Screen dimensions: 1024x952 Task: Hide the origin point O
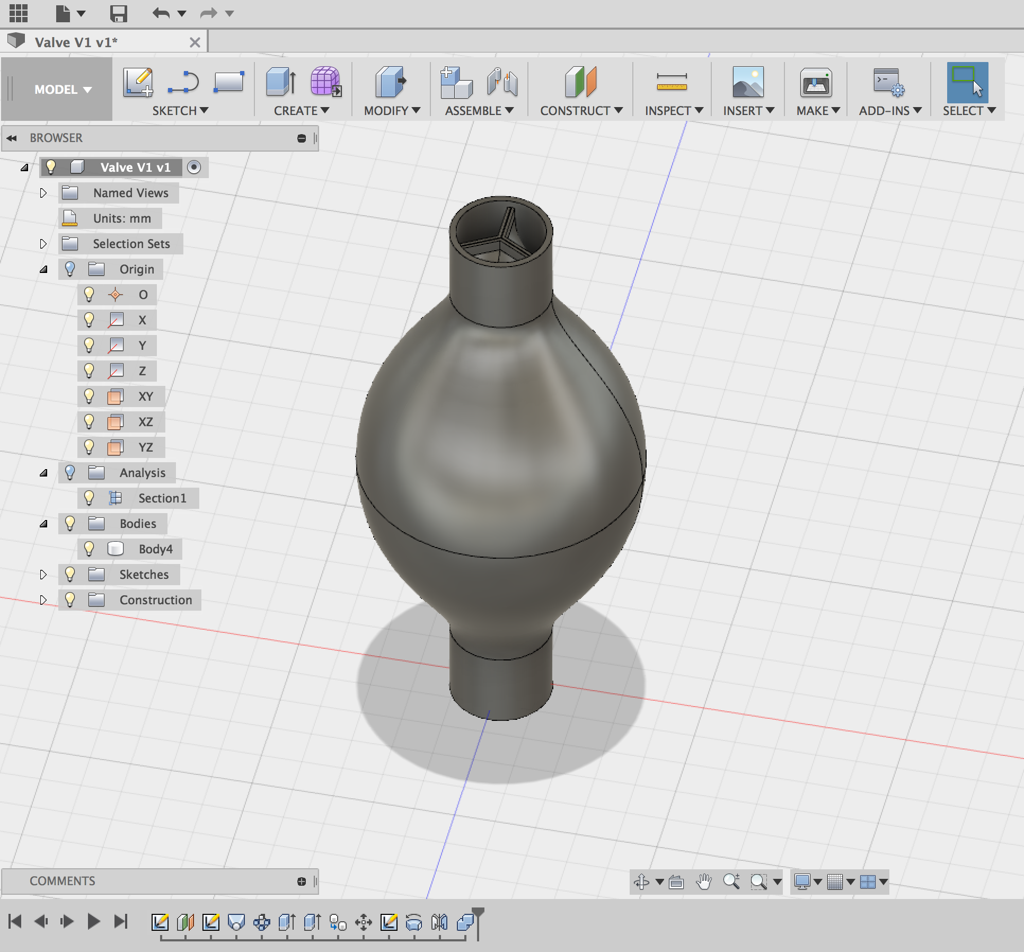coord(89,294)
